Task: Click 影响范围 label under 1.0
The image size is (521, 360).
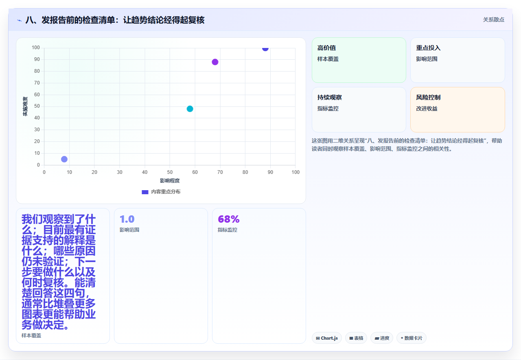Action: click(129, 230)
